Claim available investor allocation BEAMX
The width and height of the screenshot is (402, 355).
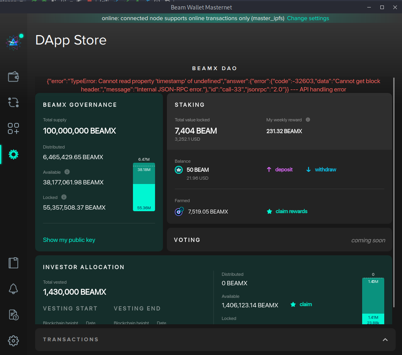306,304
